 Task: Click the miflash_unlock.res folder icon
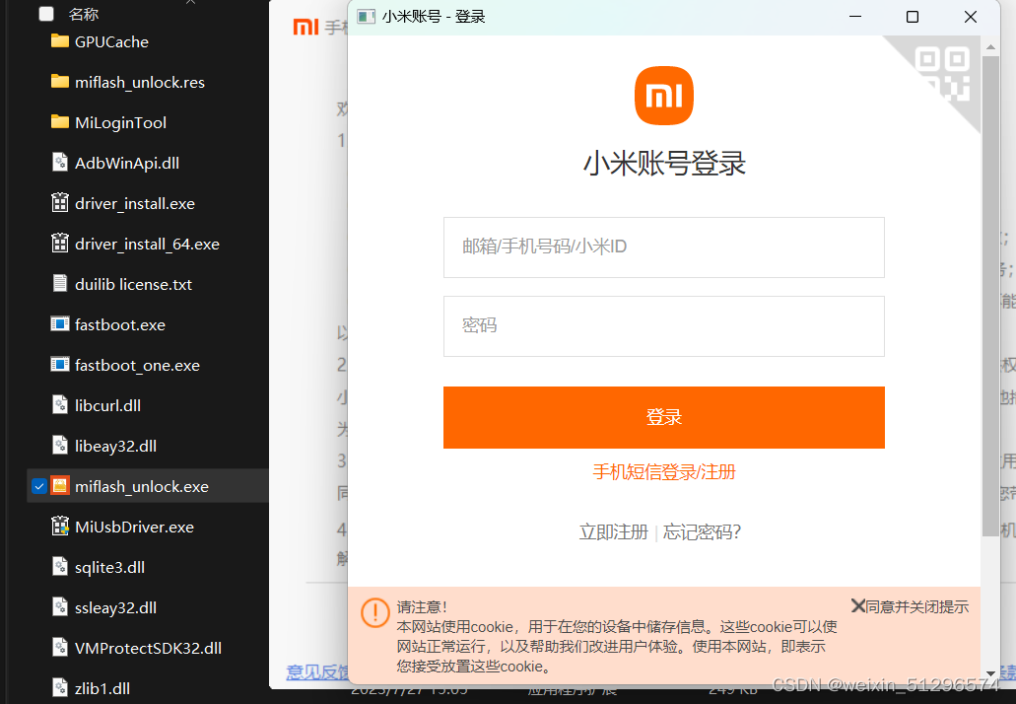(59, 82)
